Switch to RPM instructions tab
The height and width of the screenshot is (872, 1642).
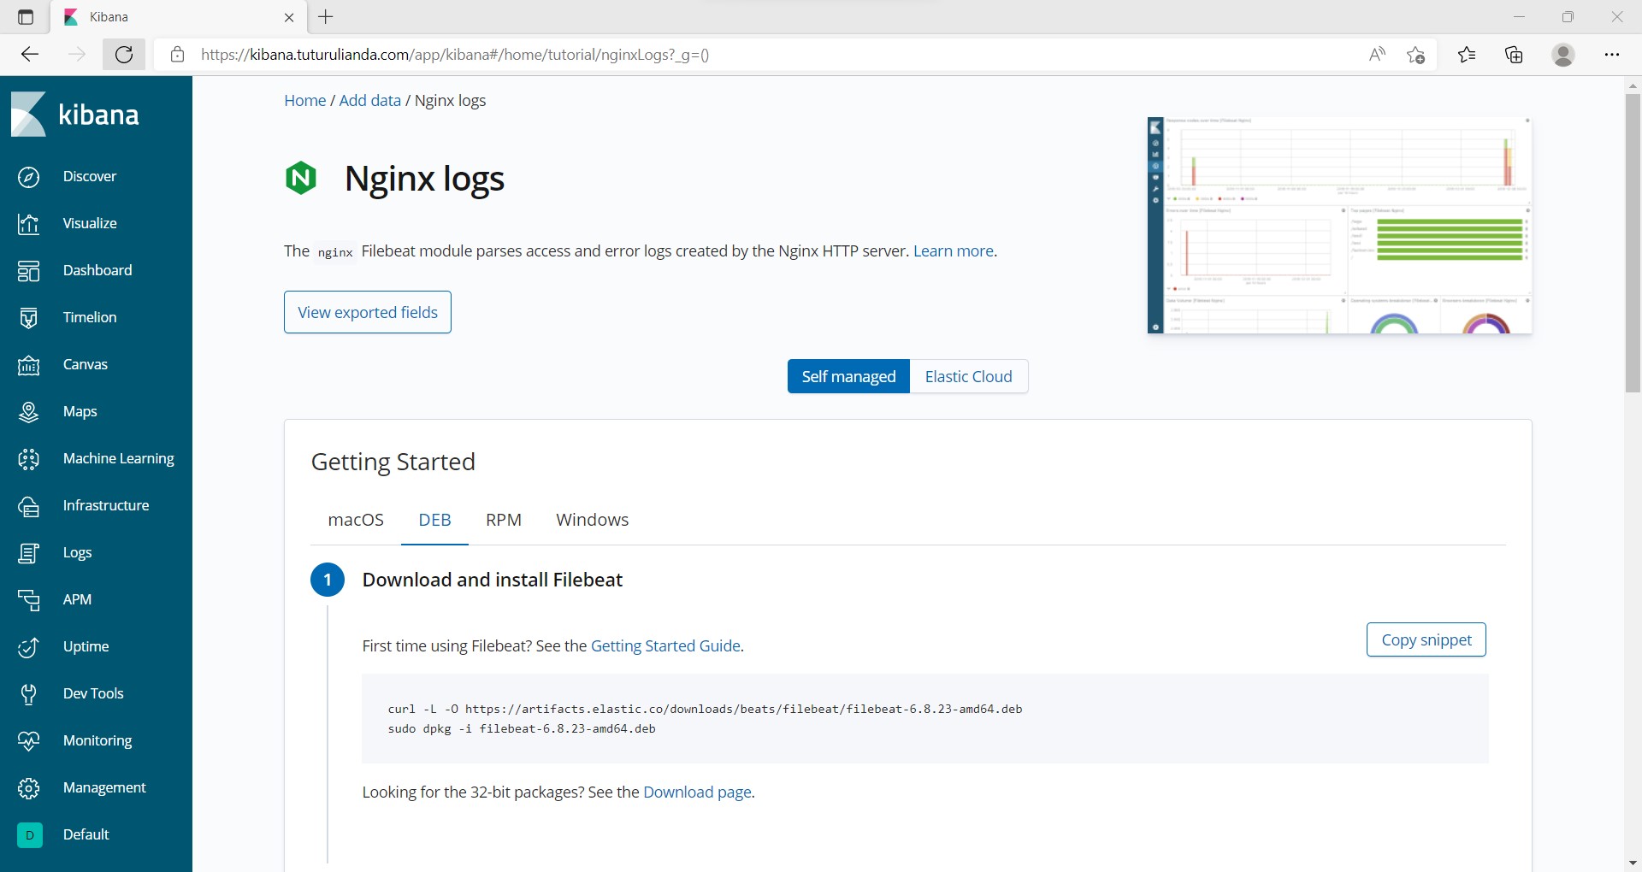point(504,520)
